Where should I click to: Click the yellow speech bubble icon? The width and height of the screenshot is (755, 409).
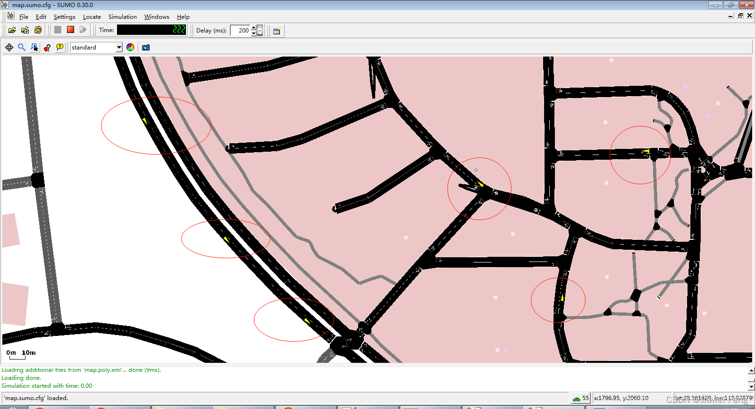click(x=60, y=47)
